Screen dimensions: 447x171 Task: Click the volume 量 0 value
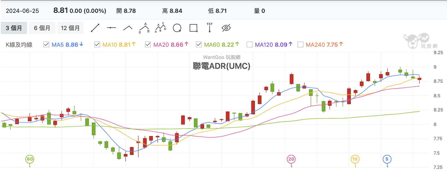pos(259,11)
